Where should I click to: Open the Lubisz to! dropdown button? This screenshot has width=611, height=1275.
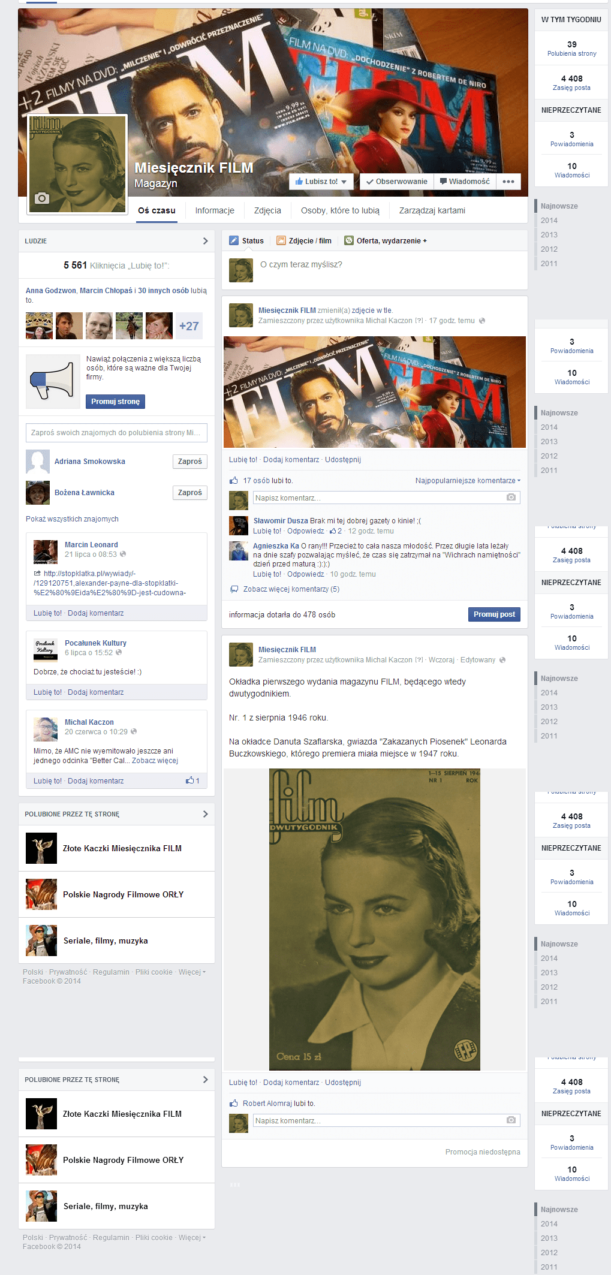(x=321, y=182)
